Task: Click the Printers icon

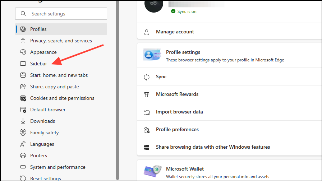Action: pos(23,156)
